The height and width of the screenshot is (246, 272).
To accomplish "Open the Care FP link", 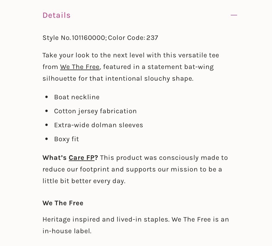I will [82, 158].
